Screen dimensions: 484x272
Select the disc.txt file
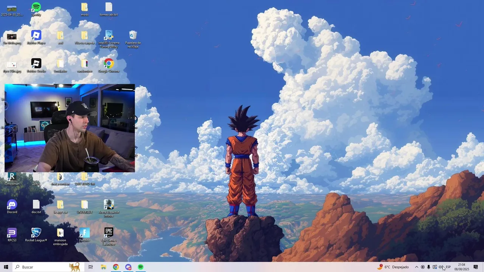(36, 207)
